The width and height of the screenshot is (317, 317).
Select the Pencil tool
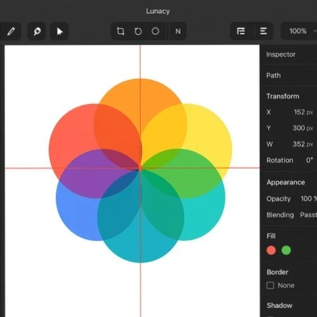[11, 31]
